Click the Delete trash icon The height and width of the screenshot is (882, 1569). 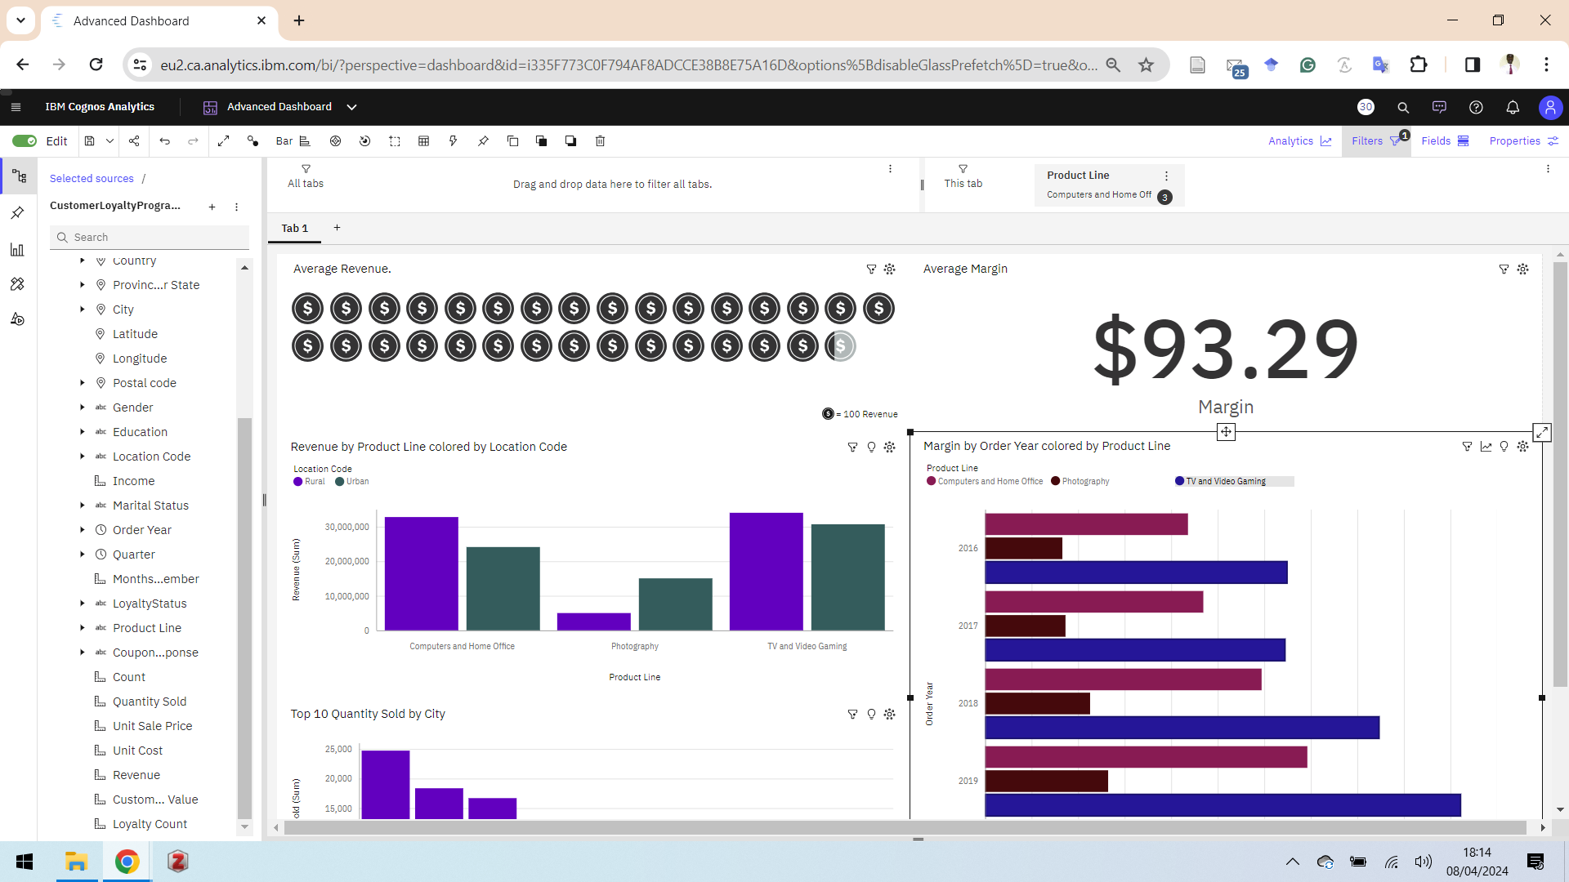[x=600, y=141]
